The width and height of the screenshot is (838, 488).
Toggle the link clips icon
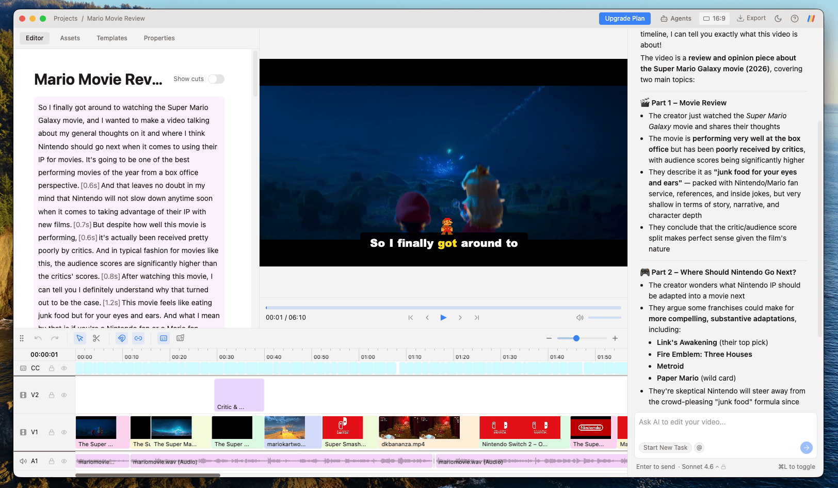[x=138, y=338]
